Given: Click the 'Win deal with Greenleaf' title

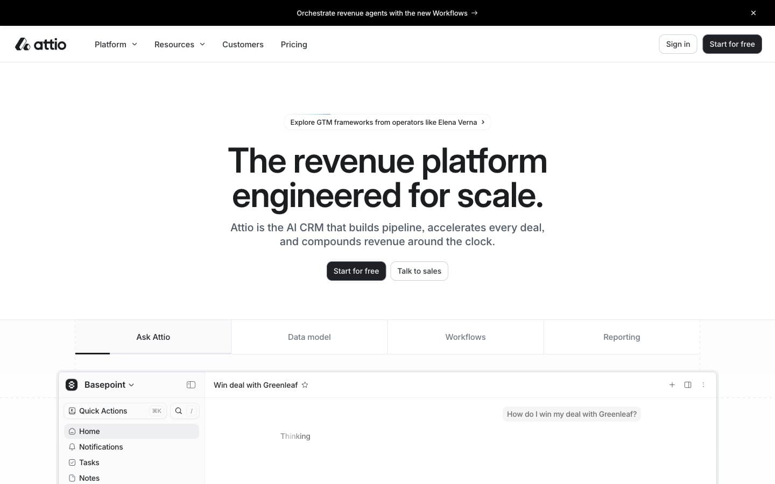Looking at the screenshot, I should click(x=256, y=385).
